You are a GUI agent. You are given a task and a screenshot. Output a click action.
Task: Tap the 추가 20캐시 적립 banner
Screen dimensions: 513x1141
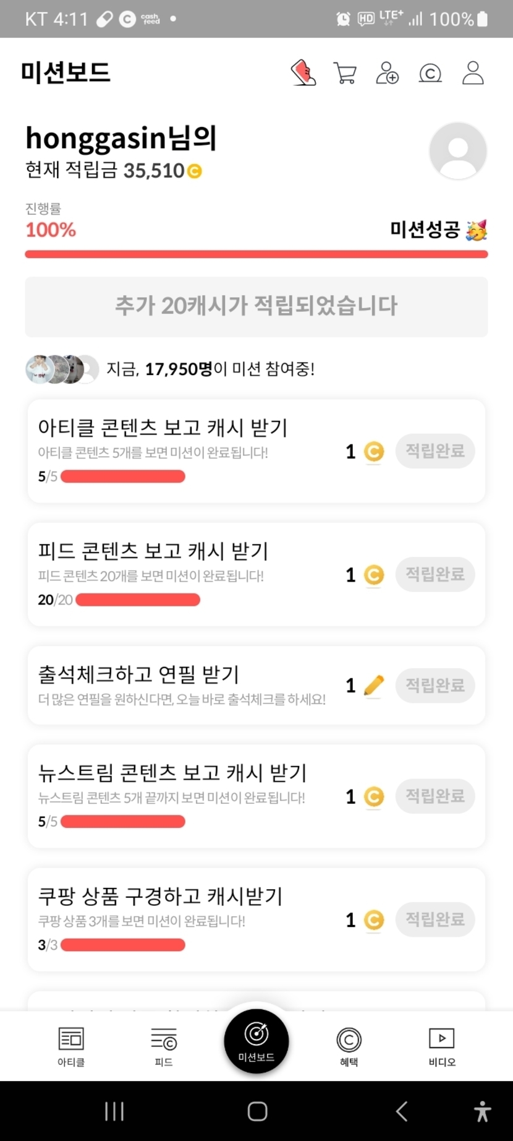pos(256,306)
